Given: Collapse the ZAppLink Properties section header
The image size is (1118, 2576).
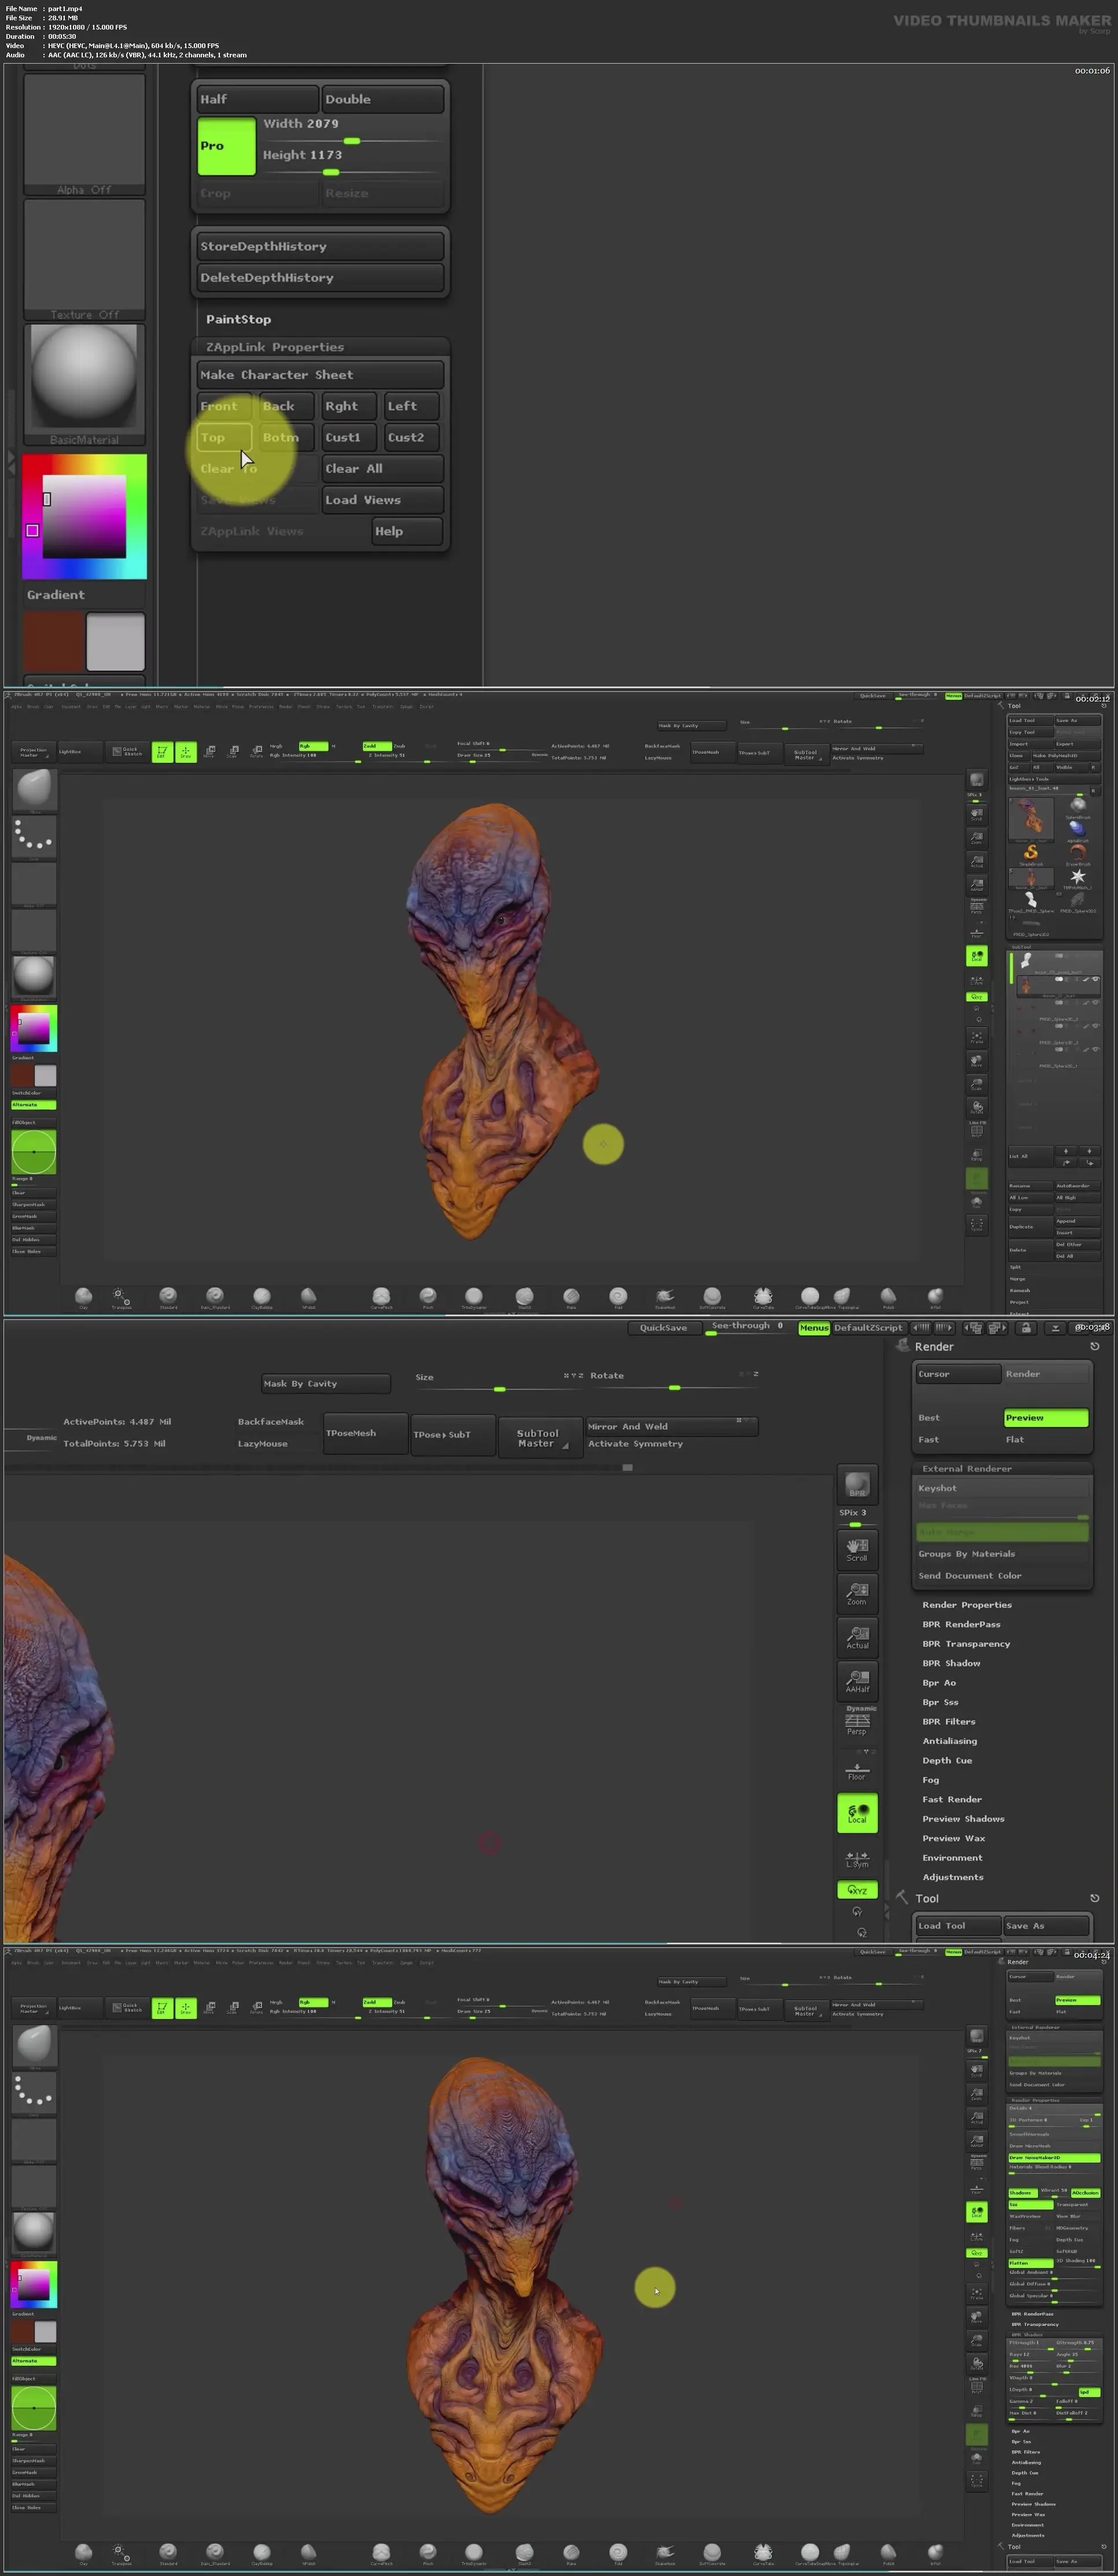Looking at the screenshot, I should tap(320, 347).
